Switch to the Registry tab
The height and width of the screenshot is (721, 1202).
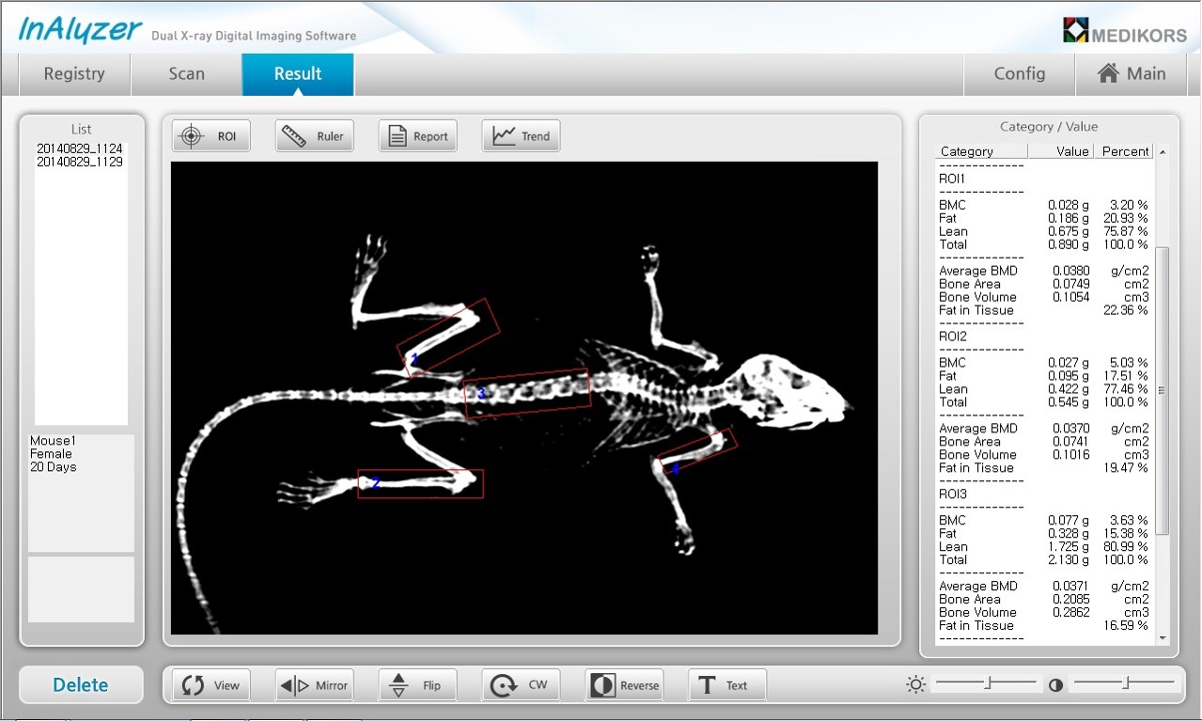pos(74,74)
